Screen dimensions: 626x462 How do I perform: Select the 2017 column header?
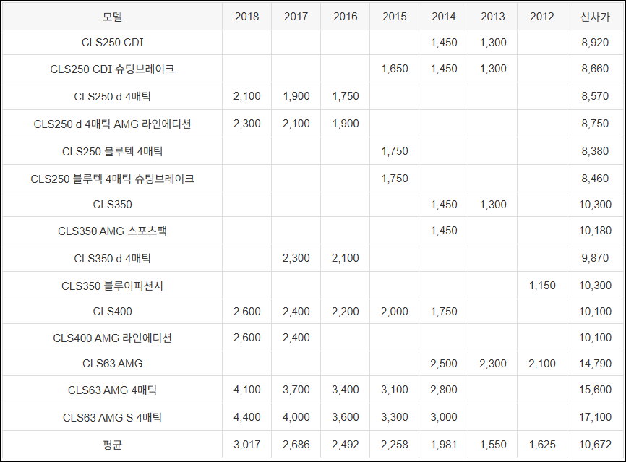click(x=296, y=17)
